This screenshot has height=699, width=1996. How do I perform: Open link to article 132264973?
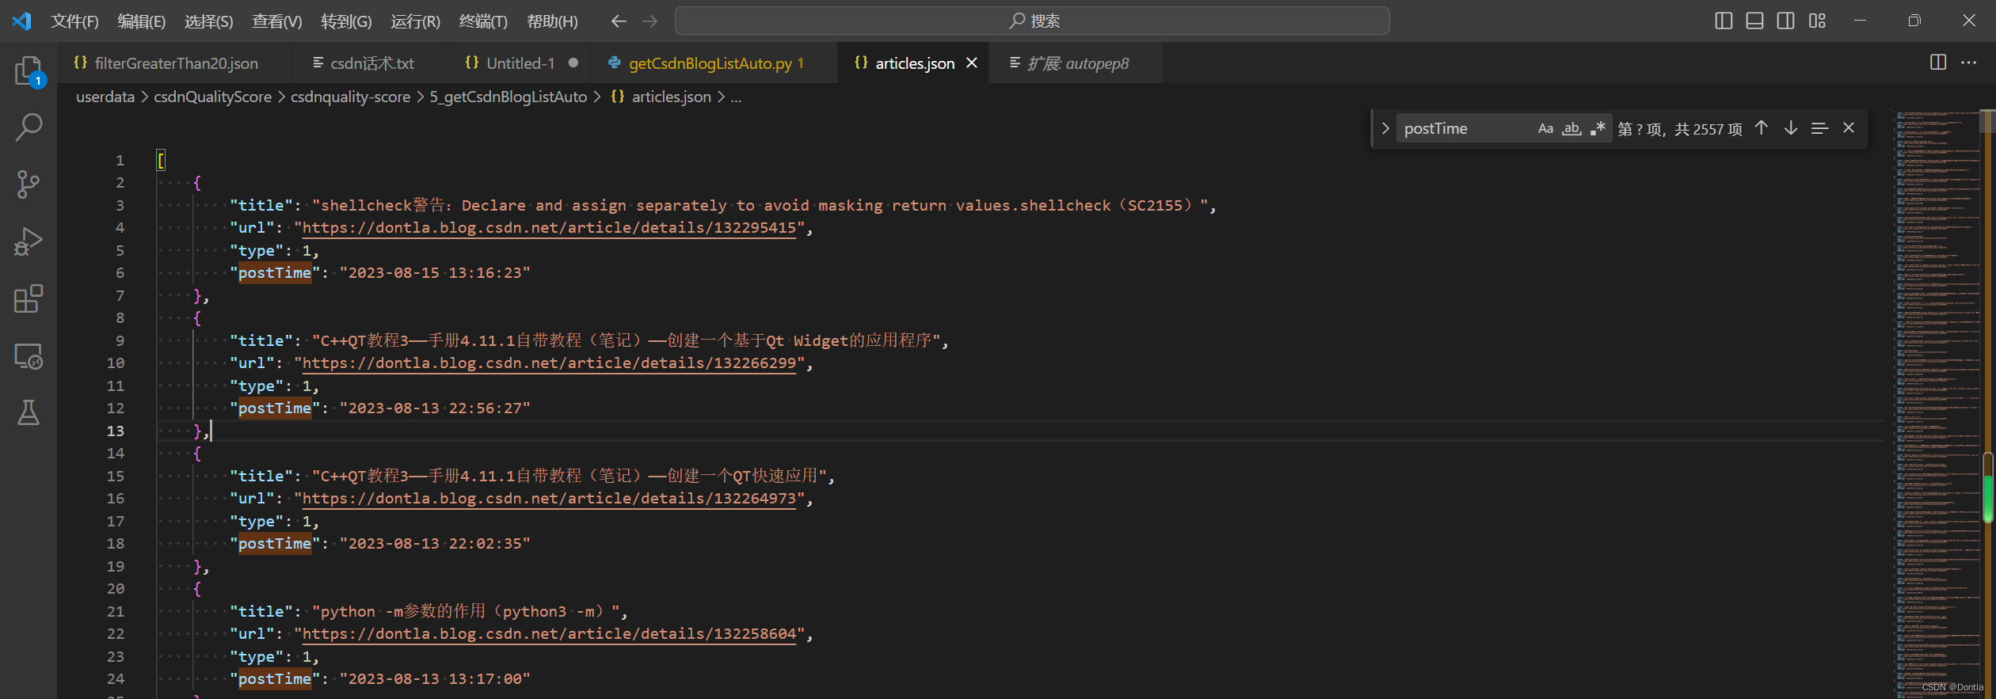pos(549,499)
